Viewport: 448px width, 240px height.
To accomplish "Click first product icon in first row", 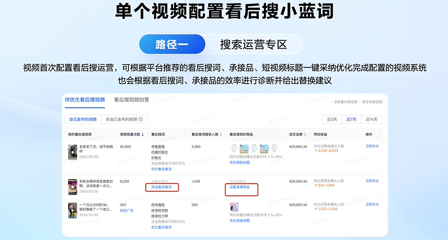I will 234,147.
